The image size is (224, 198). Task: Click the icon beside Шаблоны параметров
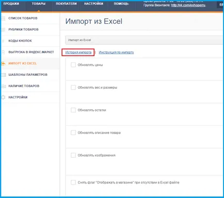point(4,75)
